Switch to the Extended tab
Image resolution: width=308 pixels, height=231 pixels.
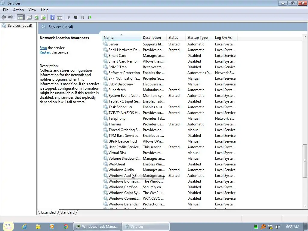pyautogui.click(x=48, y=212)
